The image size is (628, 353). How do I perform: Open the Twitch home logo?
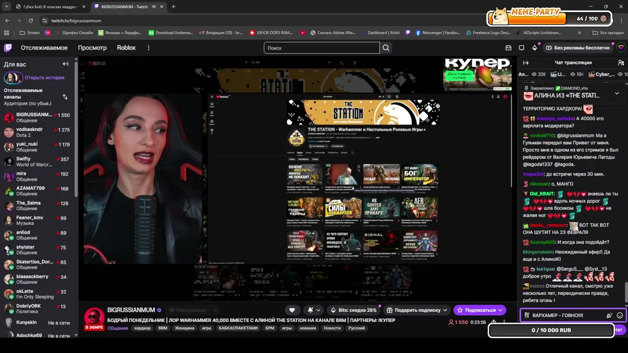(8, 48)
